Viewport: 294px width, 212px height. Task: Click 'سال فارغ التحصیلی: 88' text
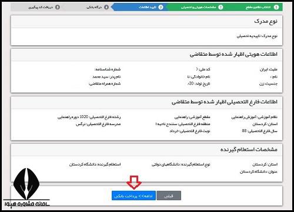259,131
